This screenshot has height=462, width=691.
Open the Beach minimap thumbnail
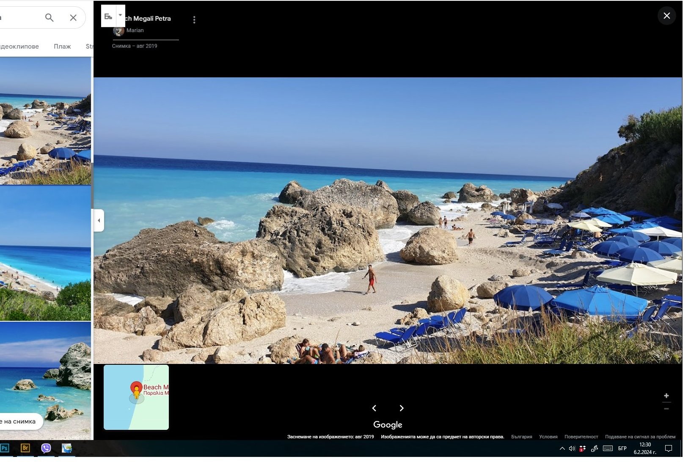point(136,397)
